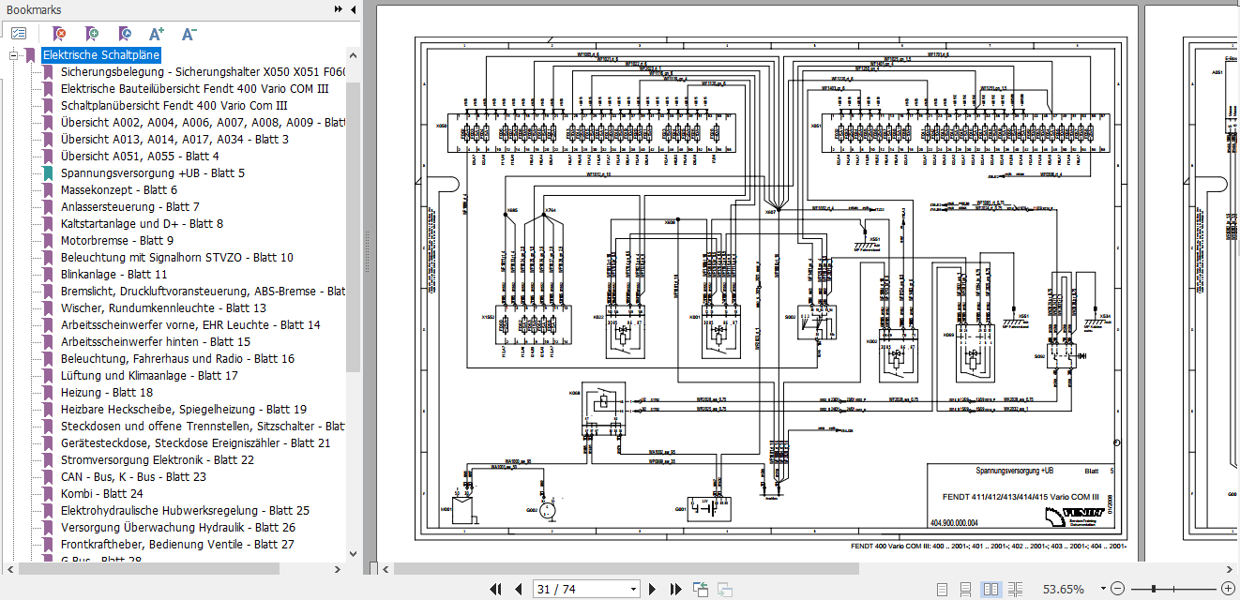This screenshot has height=600, width=1240.
Task: Open bookmark Kaltstartanlage und D+ - Blatt 8
Action: [x=142, y=224]
